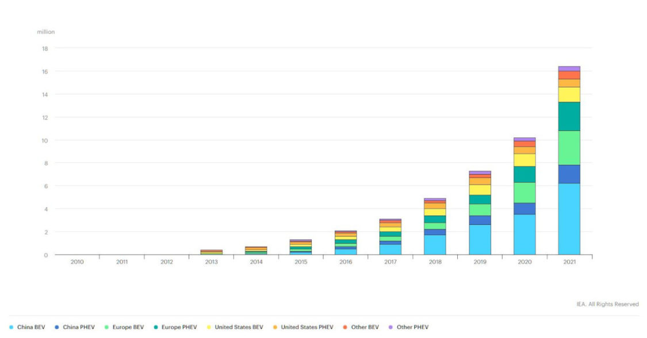This screenshot has height=338, width=647.
Task: Click the 2010 x-axis year label
Action: pyautogui.click(x=77, y=262)
